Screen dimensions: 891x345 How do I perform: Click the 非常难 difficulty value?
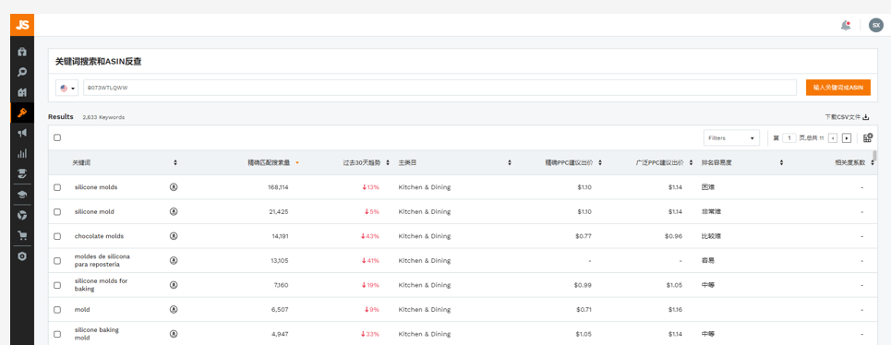pyautogui.click(x=711, y=211)
